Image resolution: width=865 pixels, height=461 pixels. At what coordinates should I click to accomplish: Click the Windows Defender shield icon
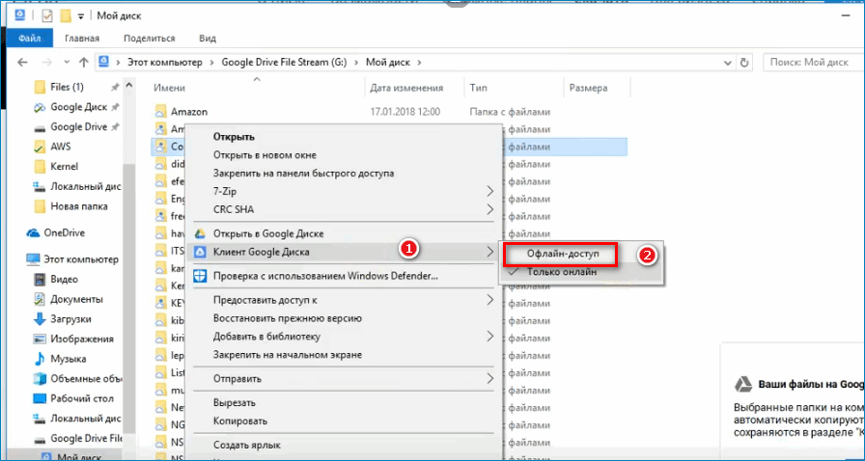click(201, 276)
